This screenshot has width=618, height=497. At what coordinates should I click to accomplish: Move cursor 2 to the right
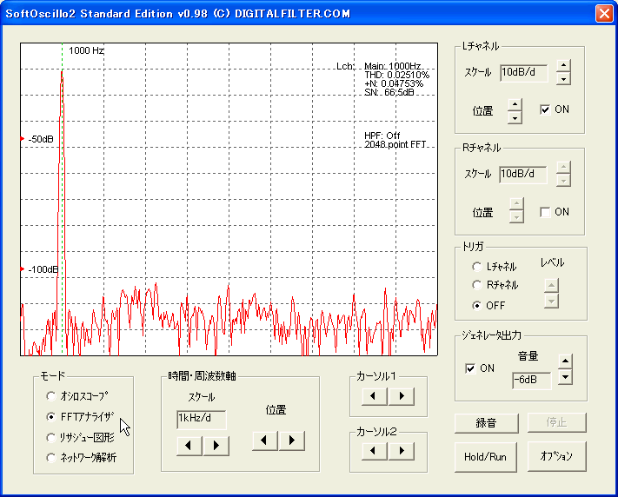coord(402,450)
